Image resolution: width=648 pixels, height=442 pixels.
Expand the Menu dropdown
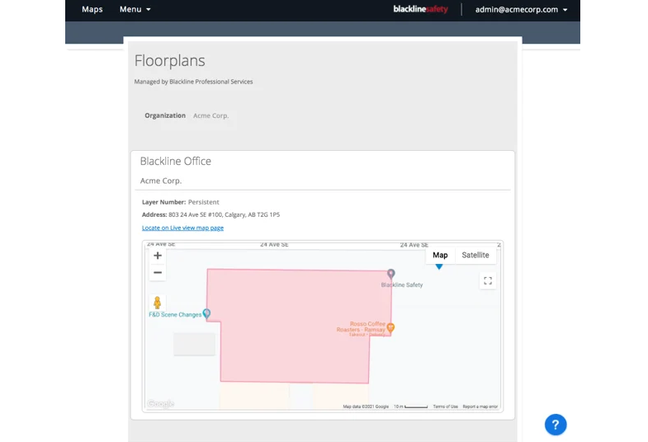pos(135,10)
